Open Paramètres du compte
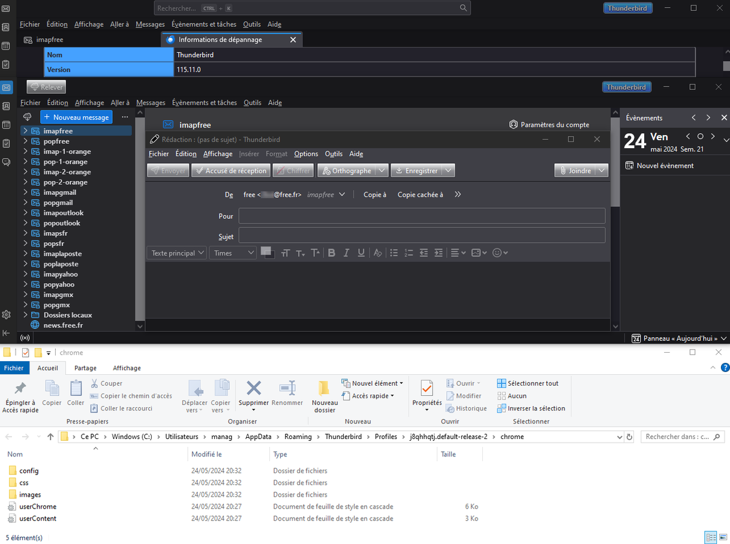 [x=549, y=125]
